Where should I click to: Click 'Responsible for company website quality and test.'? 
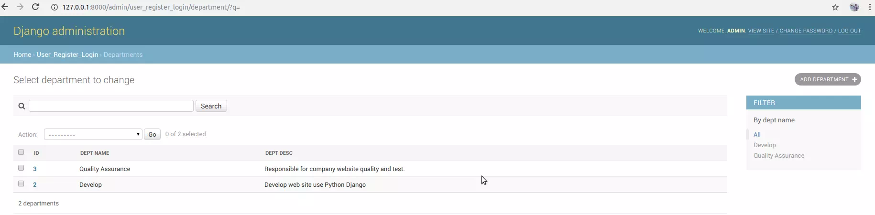pos(334,169)
